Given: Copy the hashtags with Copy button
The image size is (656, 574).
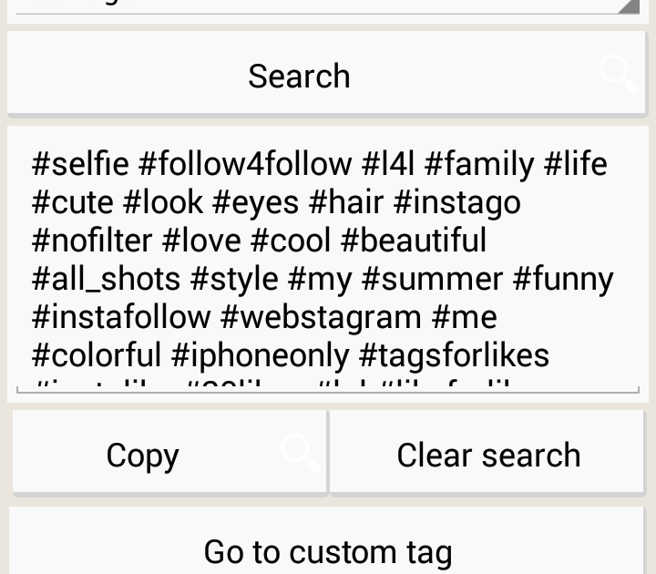Looking at the screenshot, I should point(143,455).
